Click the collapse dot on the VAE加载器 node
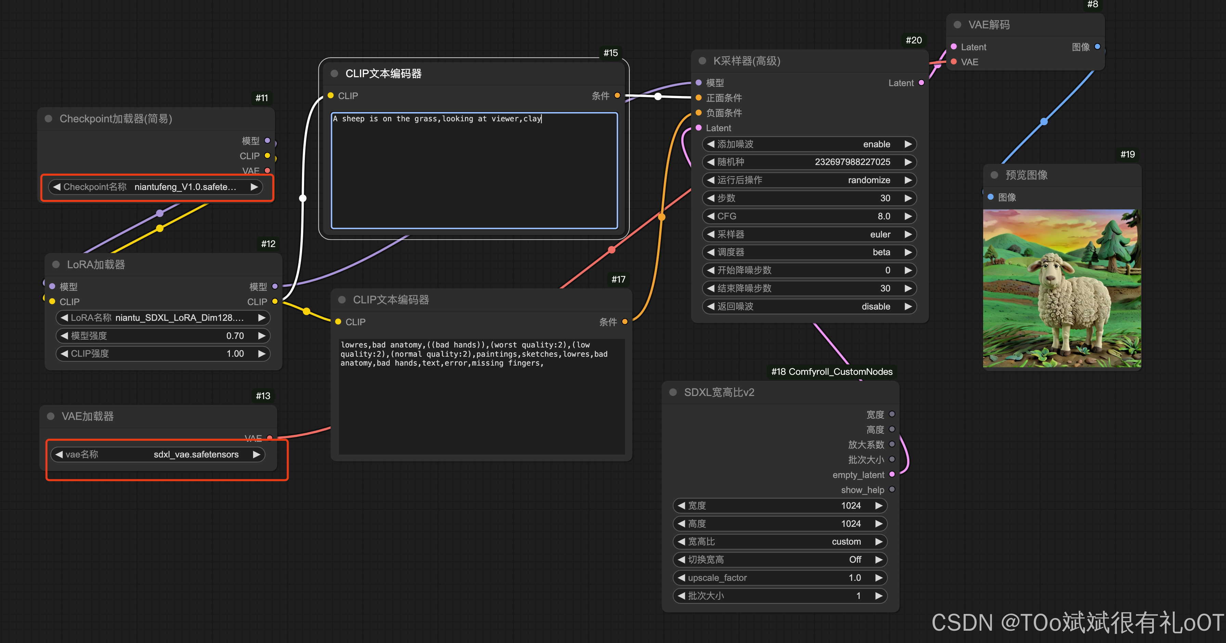 [51, 416]
